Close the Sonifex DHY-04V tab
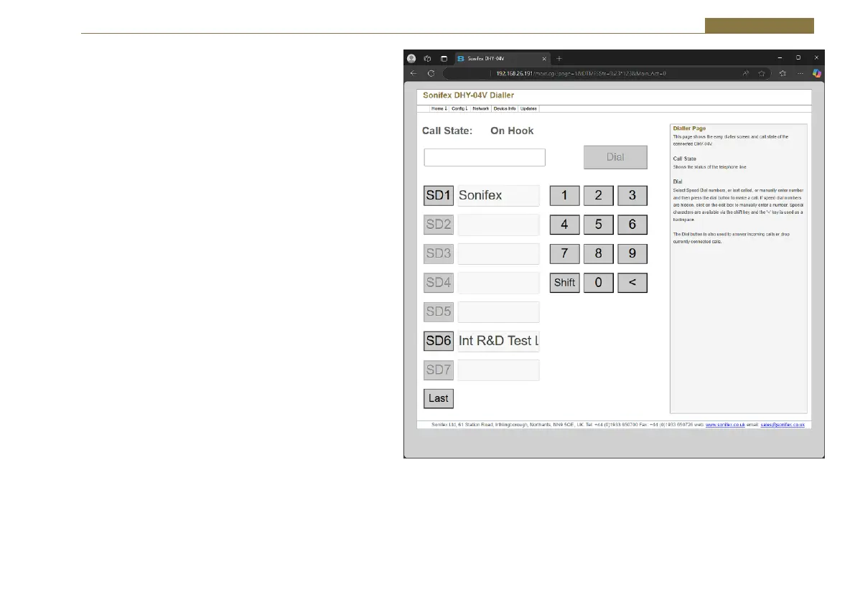855x602 pixels. (544, 58)
